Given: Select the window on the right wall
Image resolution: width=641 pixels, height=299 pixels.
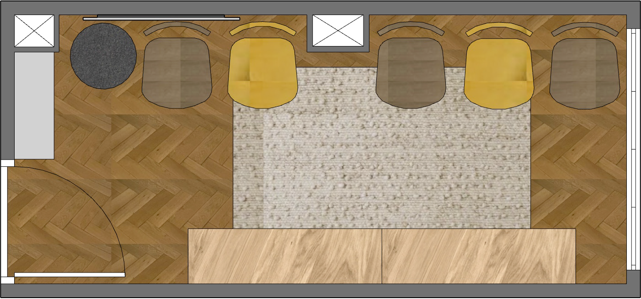Looking at the screenshot, I should (632, 149).
